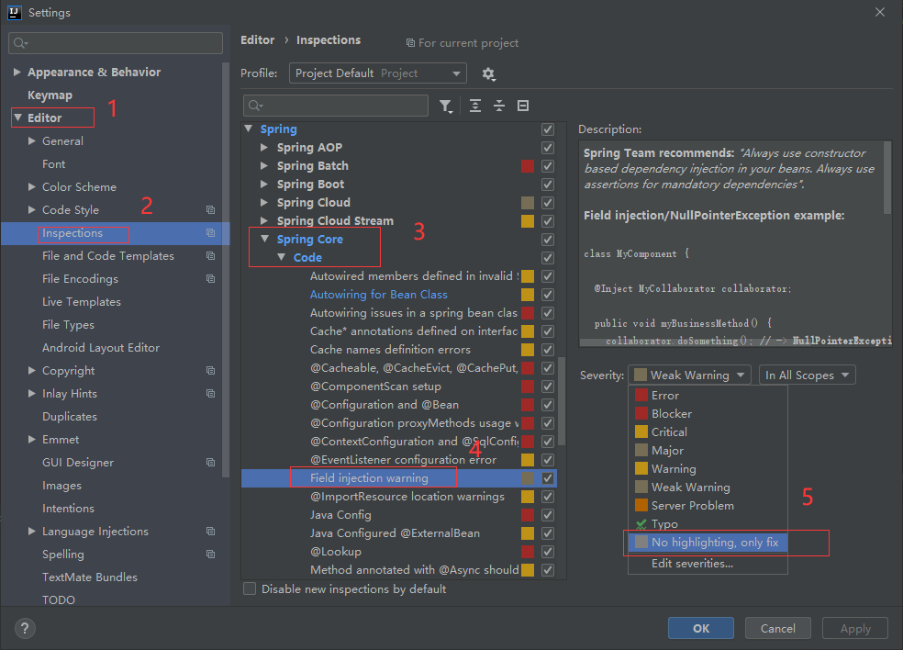903x650 pixels.
Task: Click the project-level icon next to Code Style
Action: click(x=211, y=209)
